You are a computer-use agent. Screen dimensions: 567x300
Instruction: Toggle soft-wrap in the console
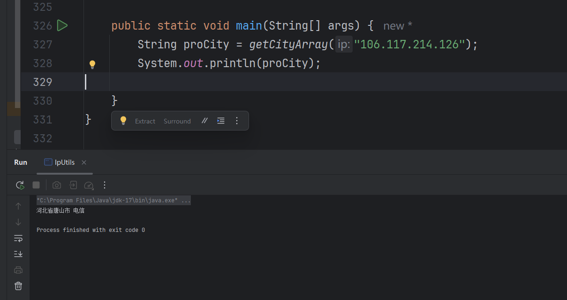coord(18,238)
